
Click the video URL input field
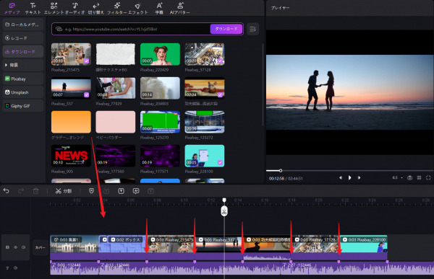(x=132, y=29)
